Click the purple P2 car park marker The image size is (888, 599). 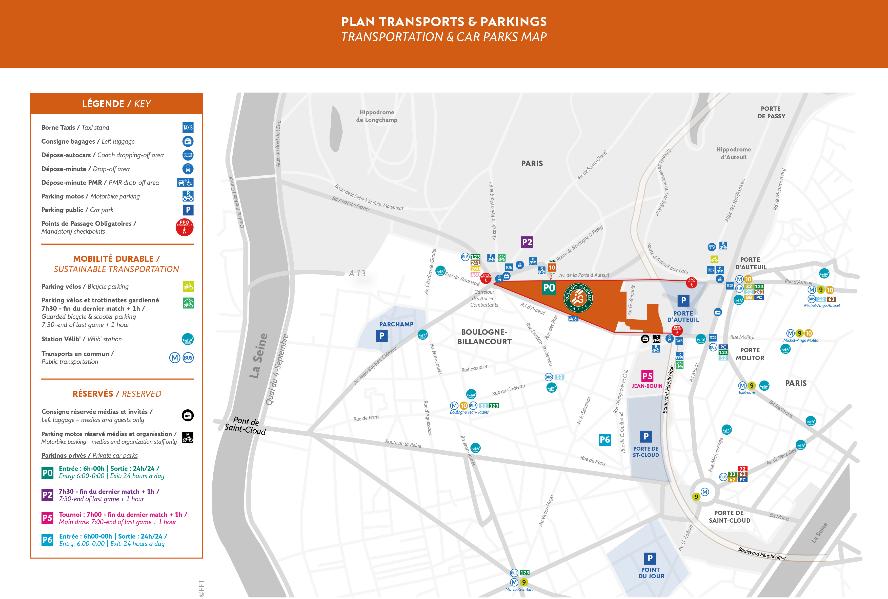(x=527, y=242)
